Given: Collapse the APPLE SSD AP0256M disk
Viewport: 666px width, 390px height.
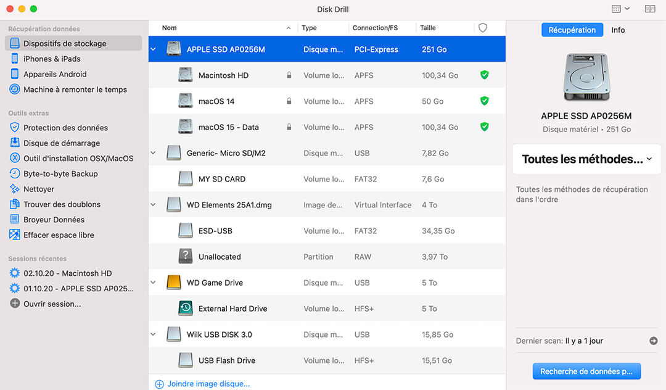Looking at the screenshot, I should coord(154,49).
